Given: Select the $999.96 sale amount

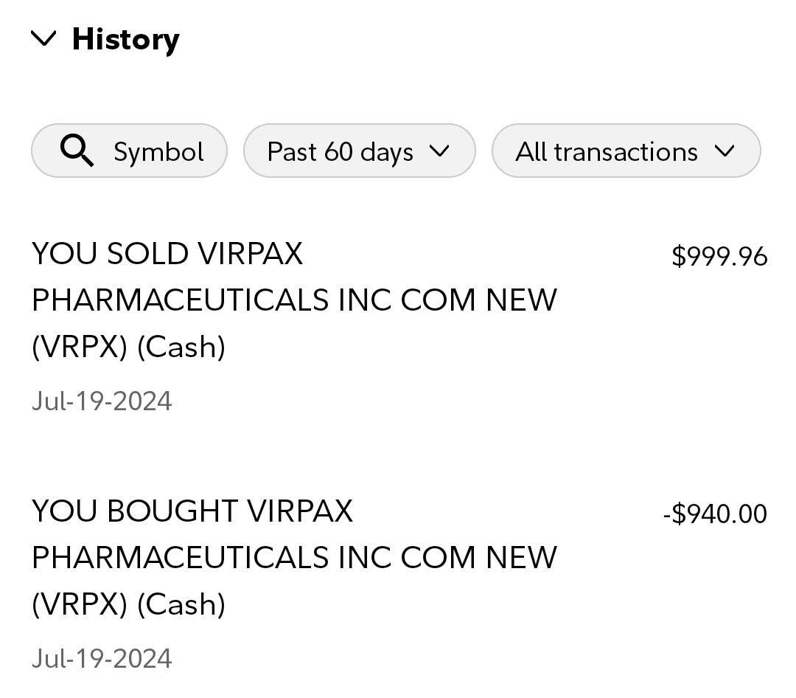Looking at the screenshot, I should click(719, 257).
